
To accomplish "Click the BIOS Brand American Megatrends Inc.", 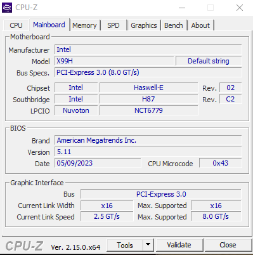I will pyautogui.click(x=148, y=140).
